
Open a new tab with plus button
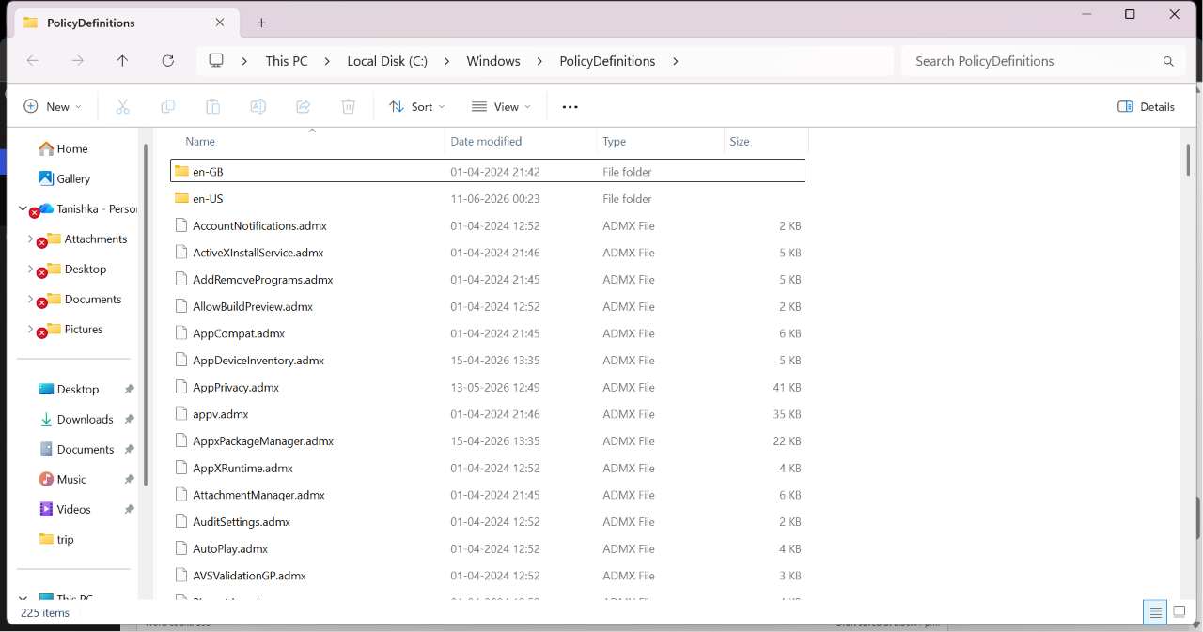pyautogui.click(x=261, y=23)
